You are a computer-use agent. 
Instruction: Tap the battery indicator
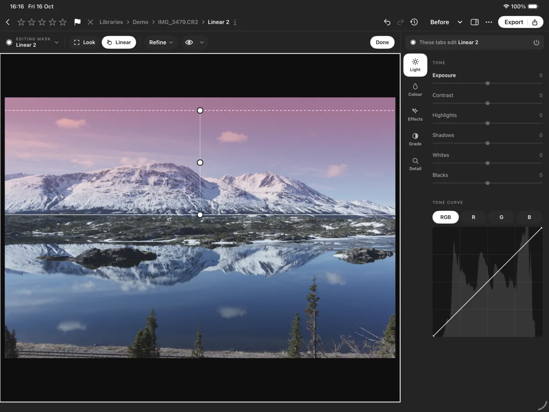click(533, 6)
